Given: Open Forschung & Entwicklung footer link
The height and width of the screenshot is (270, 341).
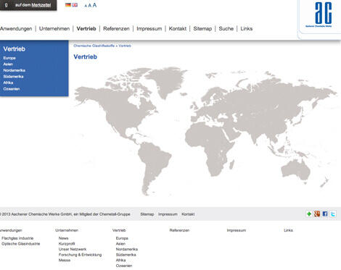Looking at the screenshot, I should [x=80, y=255].
